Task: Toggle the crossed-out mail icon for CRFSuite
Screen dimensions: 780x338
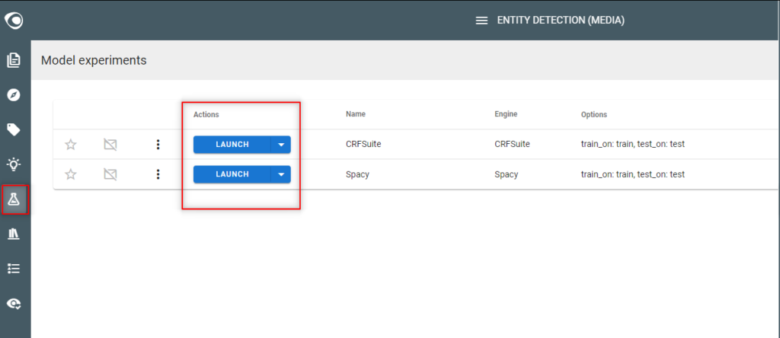Action: (x=110, y=145)
